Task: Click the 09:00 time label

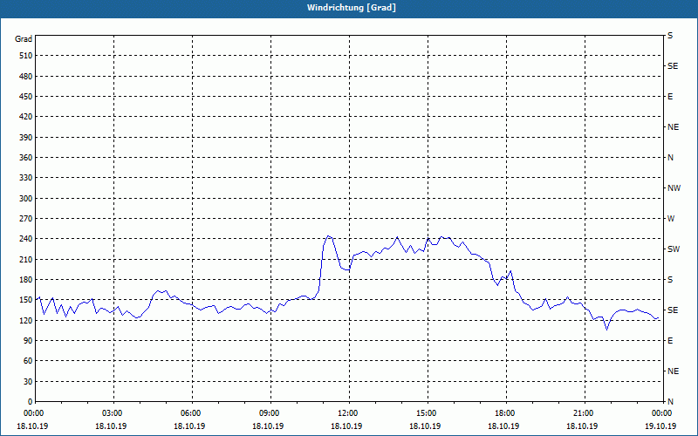Action: [x=270, y=413]
